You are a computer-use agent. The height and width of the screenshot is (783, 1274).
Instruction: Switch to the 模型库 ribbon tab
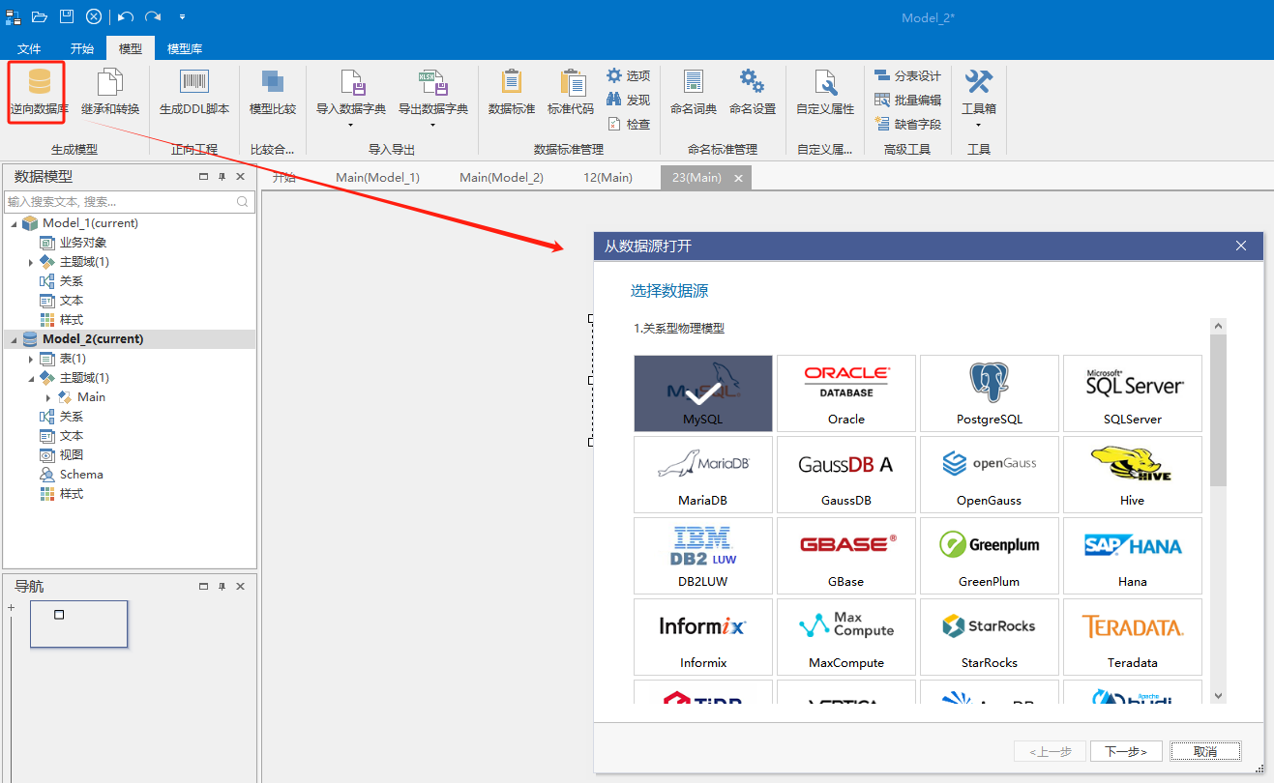click(185, 48)
